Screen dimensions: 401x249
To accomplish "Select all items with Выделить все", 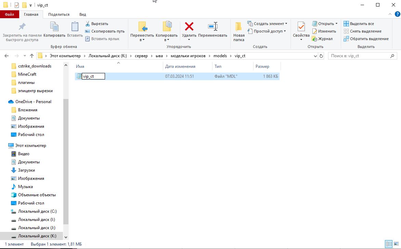I will [x=359, y=24].
